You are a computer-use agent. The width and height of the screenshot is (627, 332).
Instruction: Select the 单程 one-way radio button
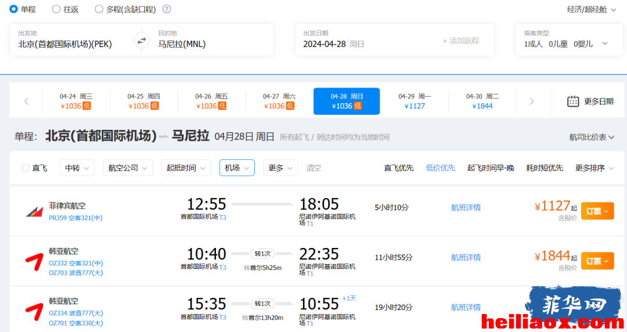point(13,9)
